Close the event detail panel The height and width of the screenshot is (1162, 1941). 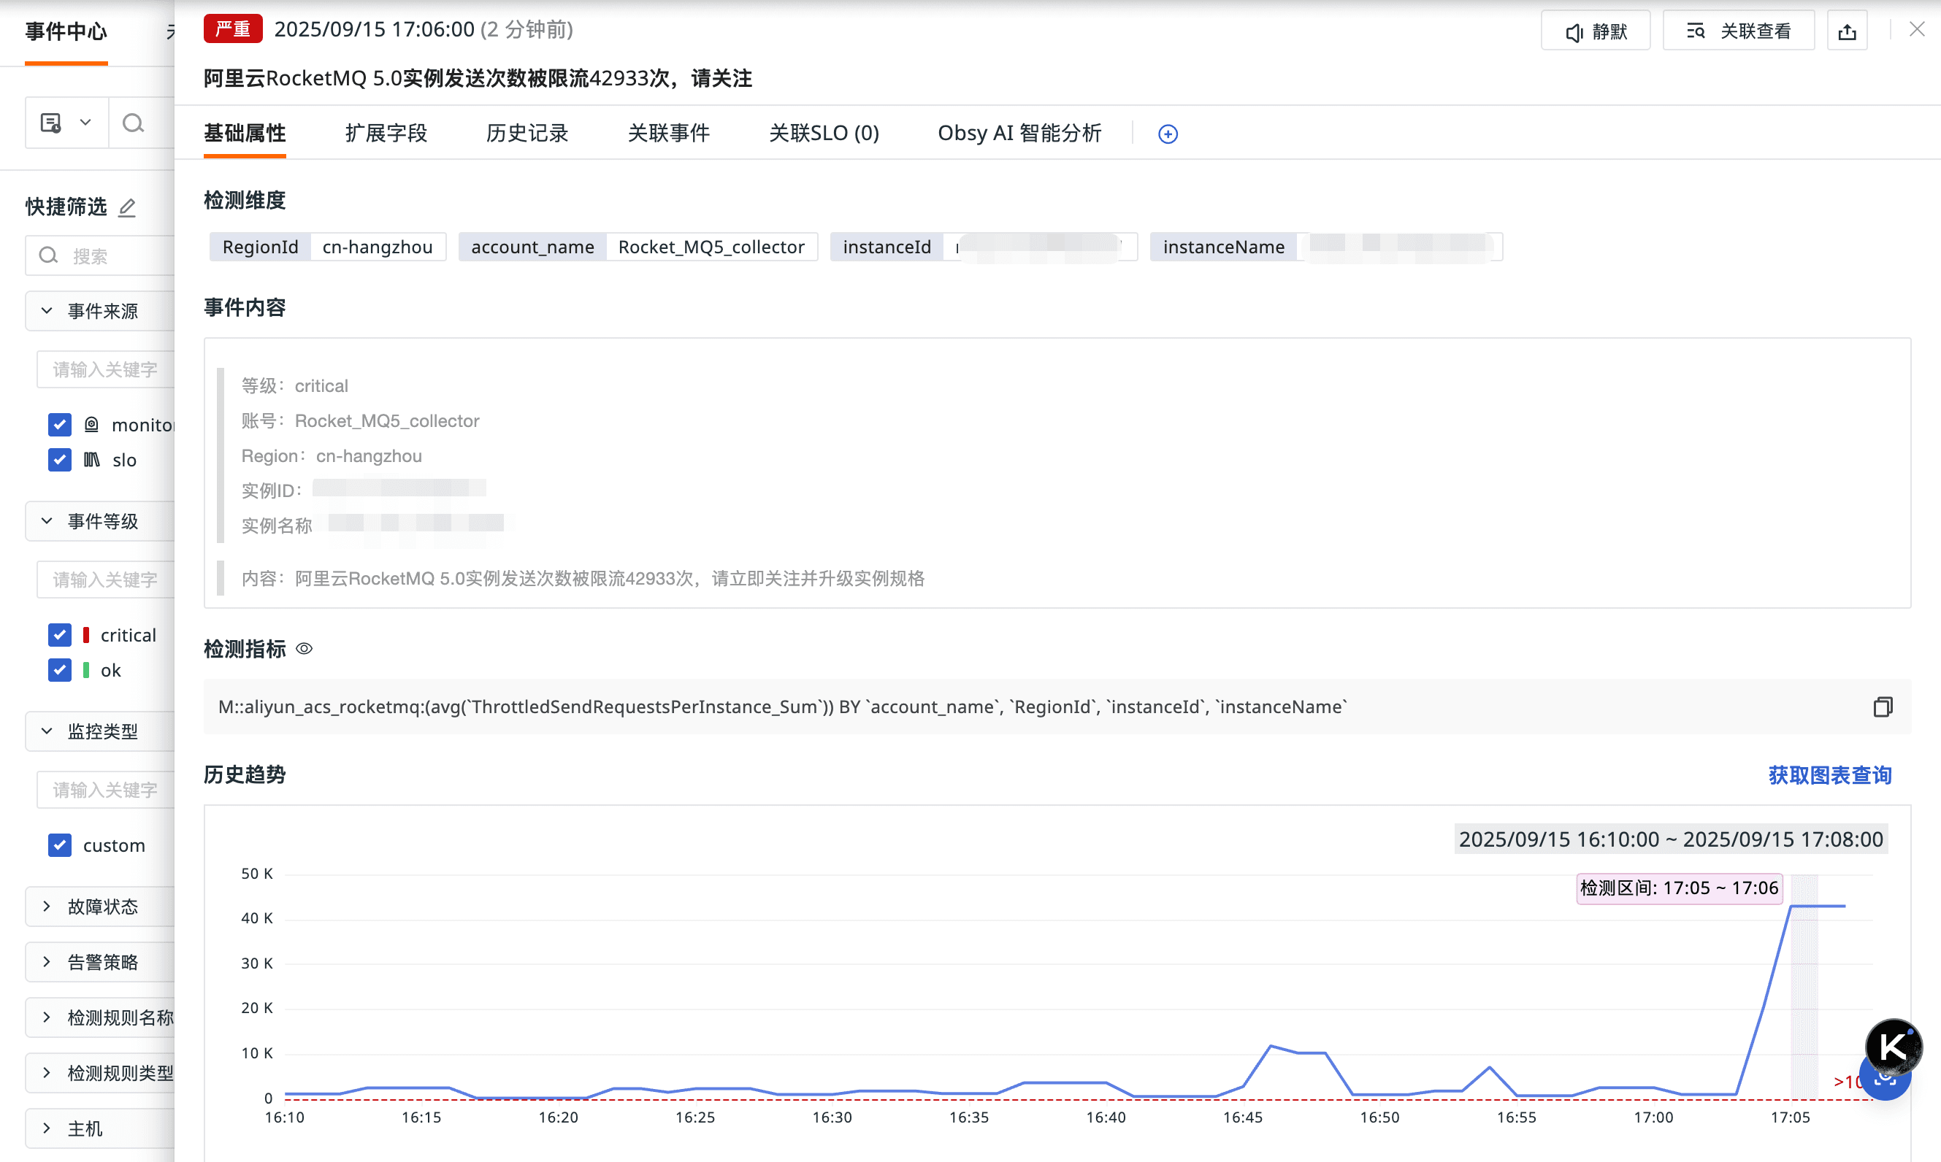(1916, 30)
